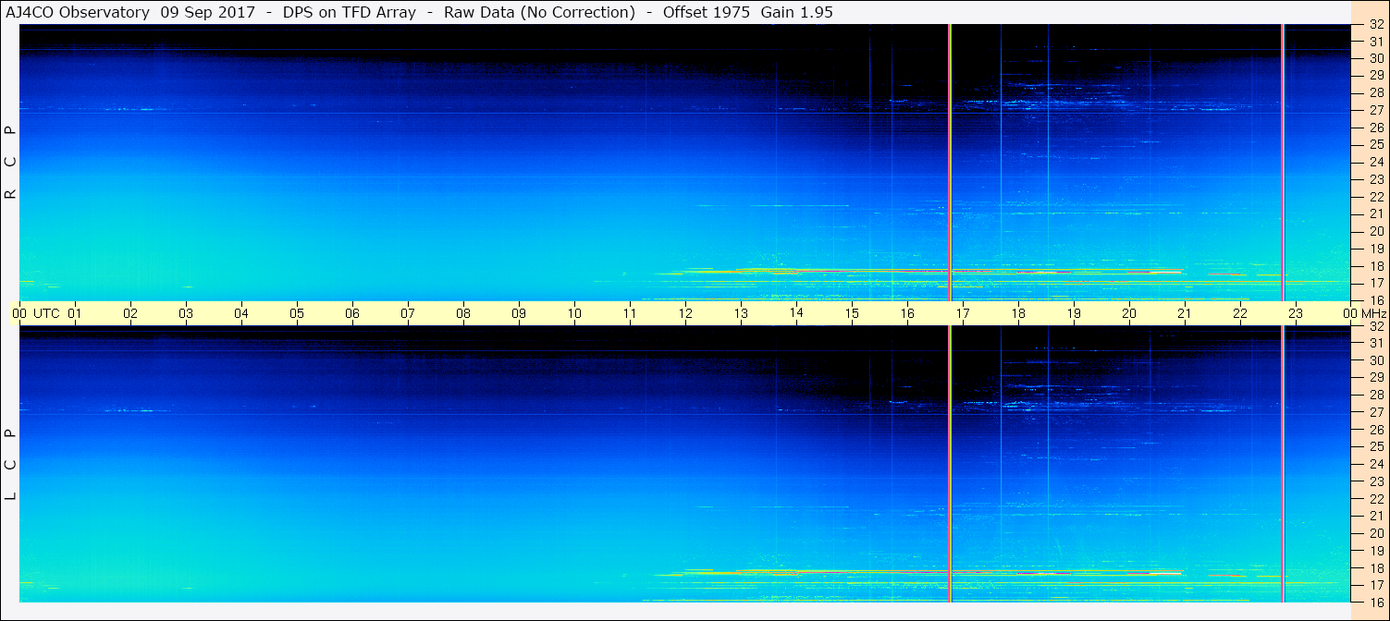Click the pink vertical marker near 22:45 in RCP
The image size is (1390, 621).
tap(1283, 163)
